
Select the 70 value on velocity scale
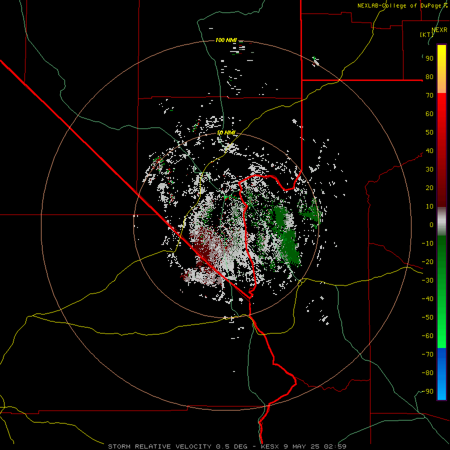[429, 95]
